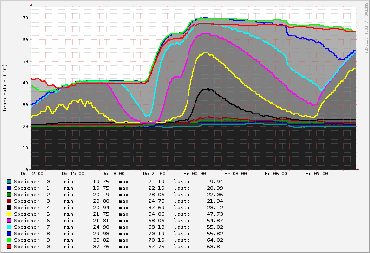
Task: Click the 70 tick on the temperature axis
Action: click(x=25, y=18)
